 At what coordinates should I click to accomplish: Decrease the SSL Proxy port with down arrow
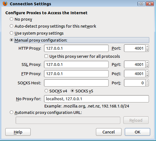point(147,66)
